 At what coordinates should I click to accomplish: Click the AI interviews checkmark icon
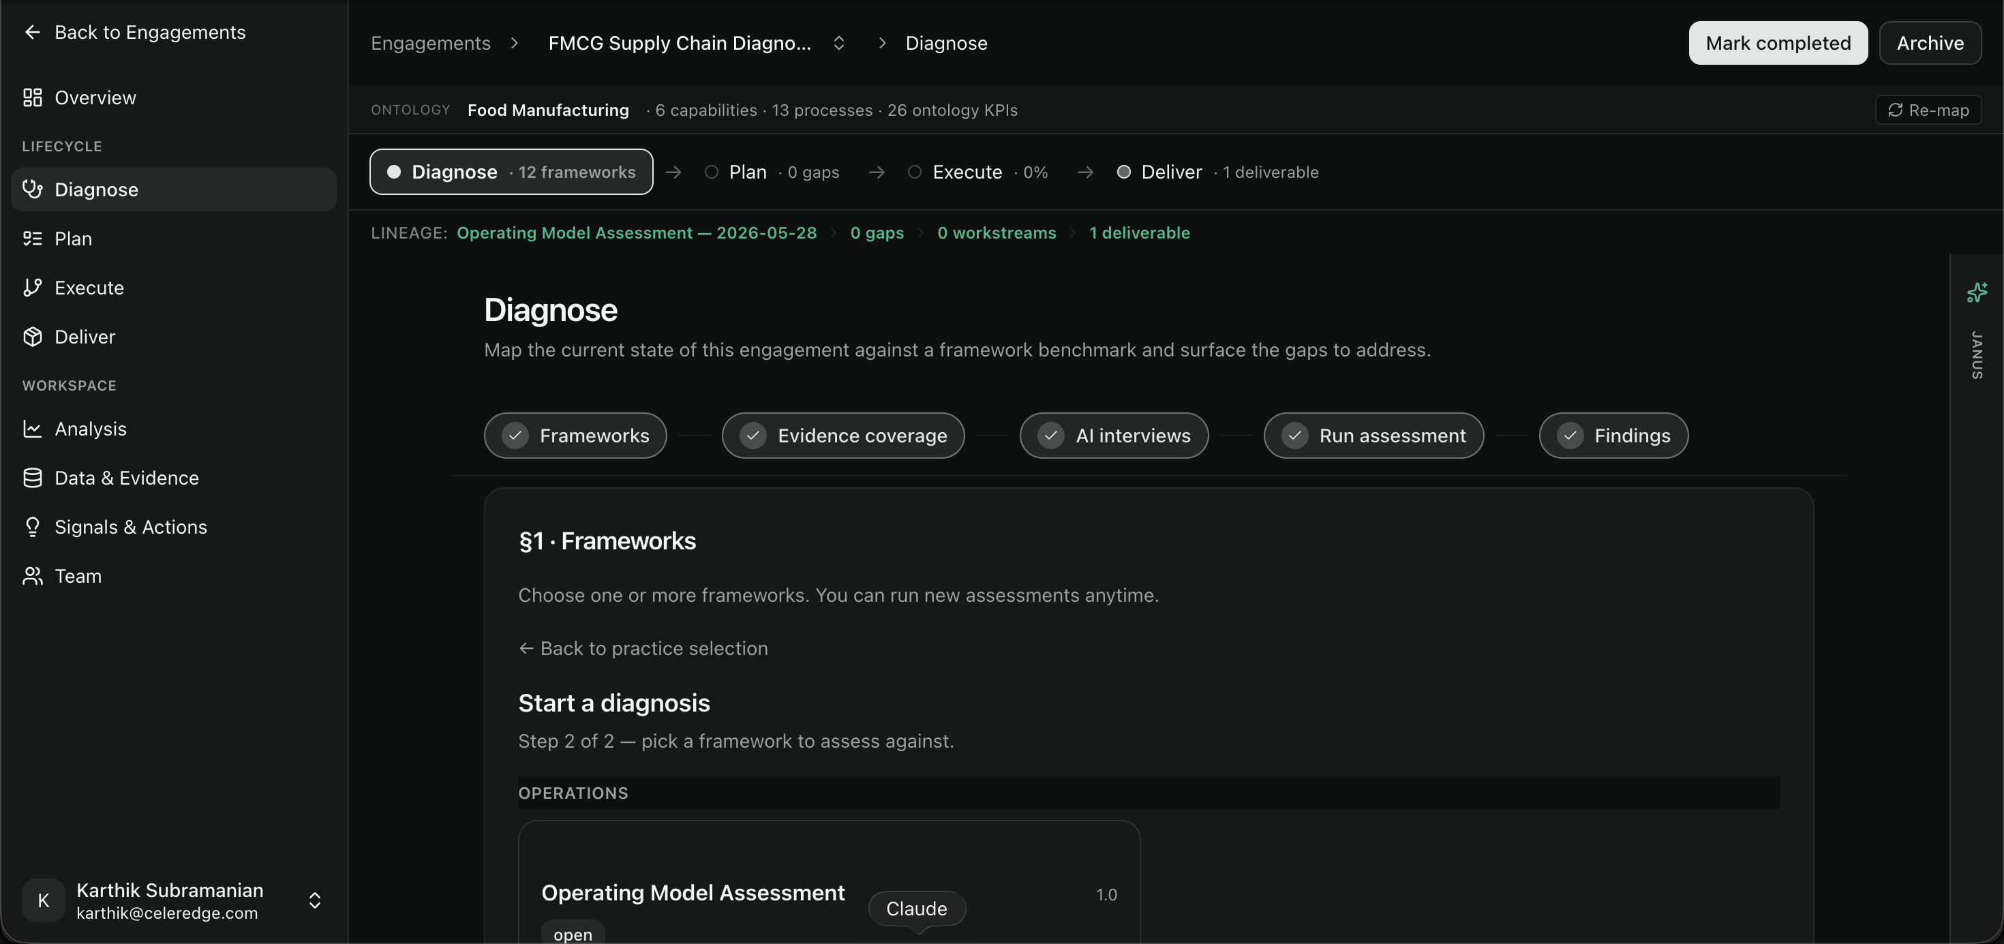(x=1051, y=436)
